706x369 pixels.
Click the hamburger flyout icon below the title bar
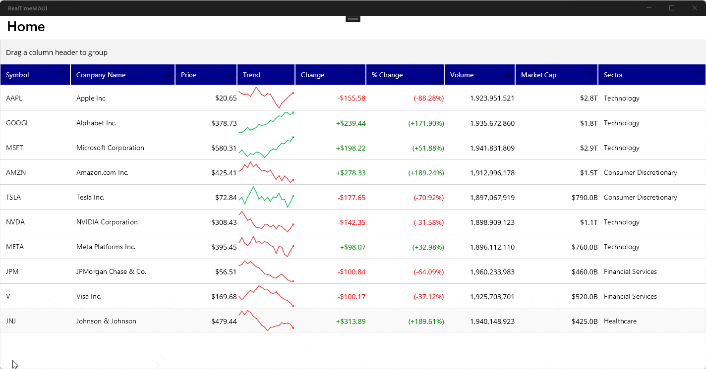[x=353, y=18]
